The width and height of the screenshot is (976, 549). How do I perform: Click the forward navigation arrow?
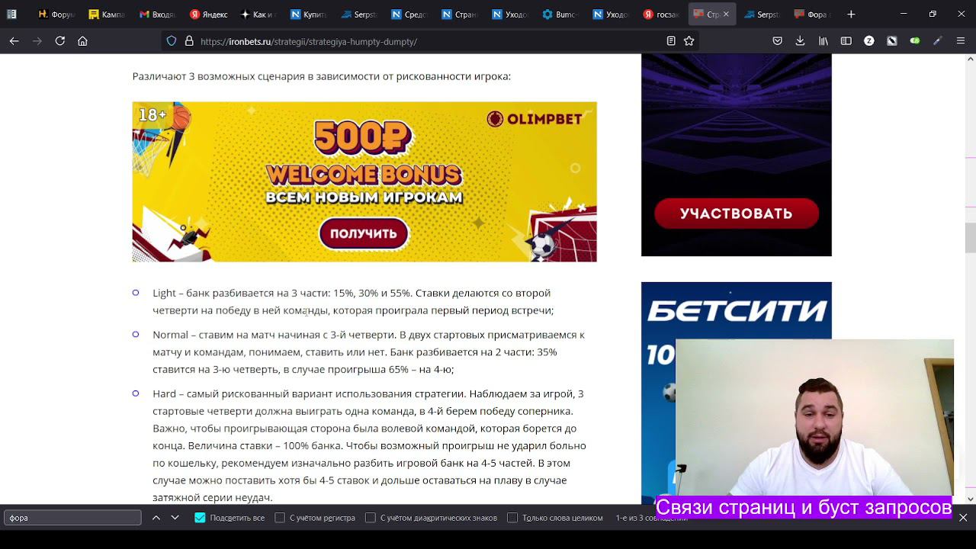tap(37, 41)
